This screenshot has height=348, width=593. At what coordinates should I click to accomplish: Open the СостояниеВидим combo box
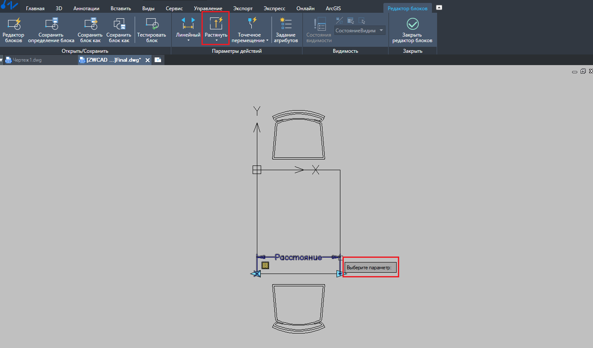pos(360,31)
